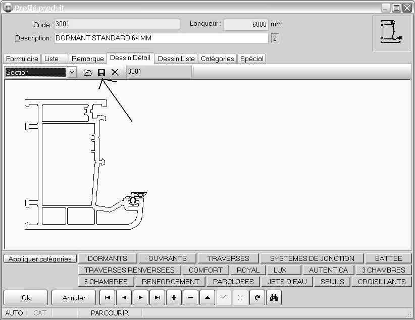
Task: Select the Dessin Détail tab
Action: tap(130, 58)
